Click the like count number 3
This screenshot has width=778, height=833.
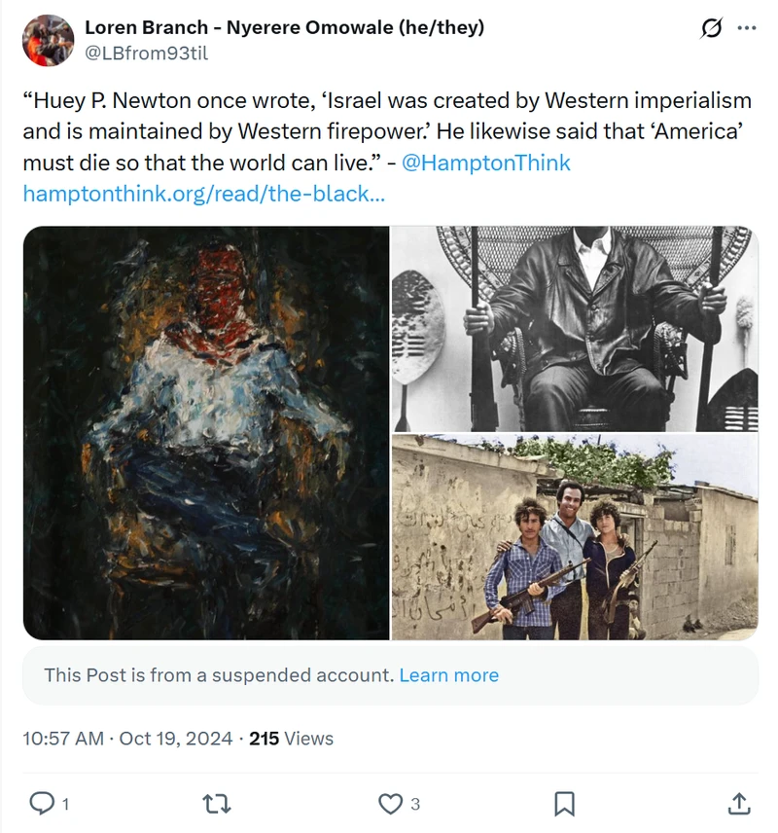(x=415, y=805)
